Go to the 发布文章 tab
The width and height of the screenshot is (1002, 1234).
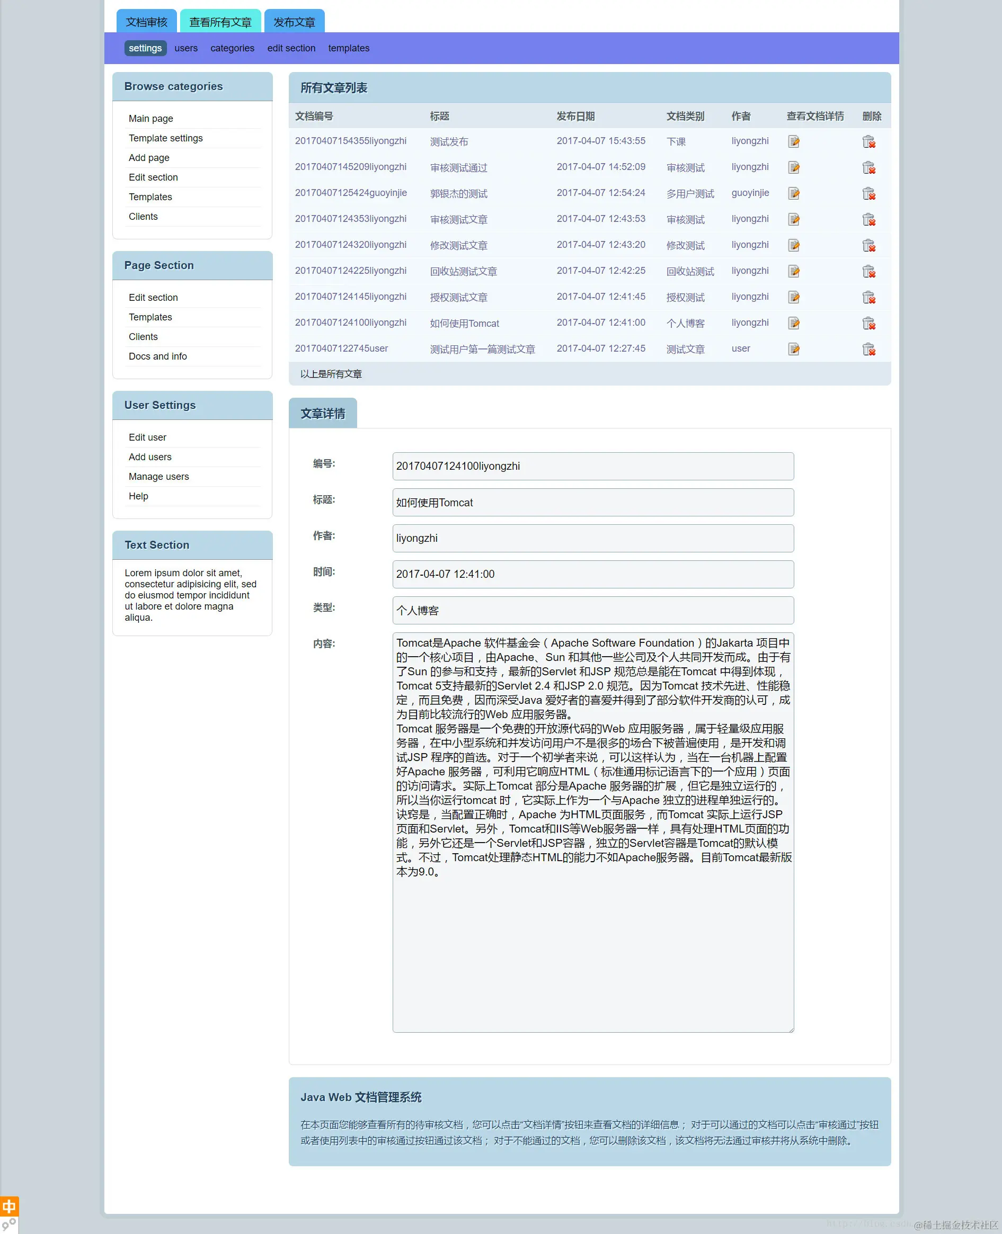pos(295,21)
